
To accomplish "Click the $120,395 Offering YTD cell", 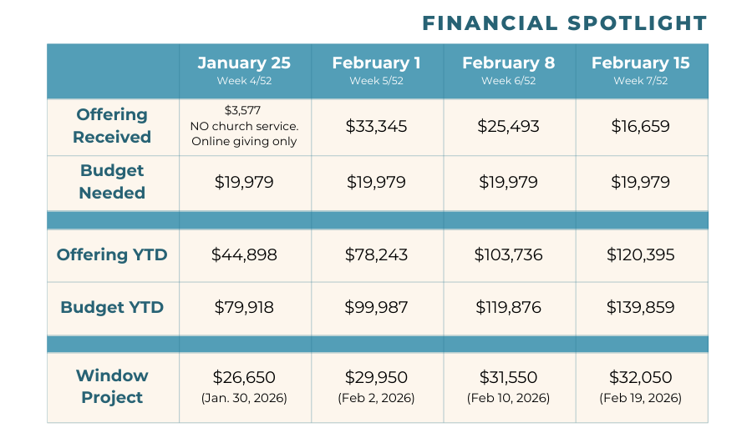I will [640, 254].
